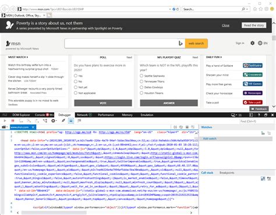Open search provider dropdown arrow
This screenshot has height=215, width=276.
pyautogui.click(x=247, y=9)
